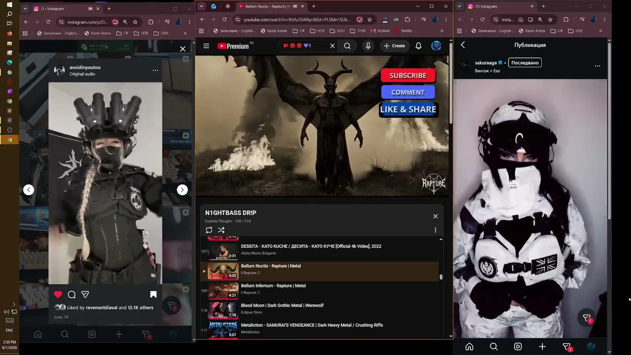The image size is (631, 355).
Task: Open YouTube notifications bell
Action: coord(419,46)
